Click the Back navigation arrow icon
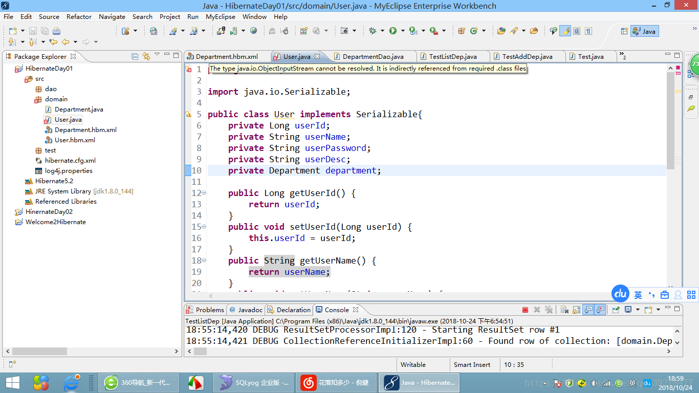 (65, 42)
